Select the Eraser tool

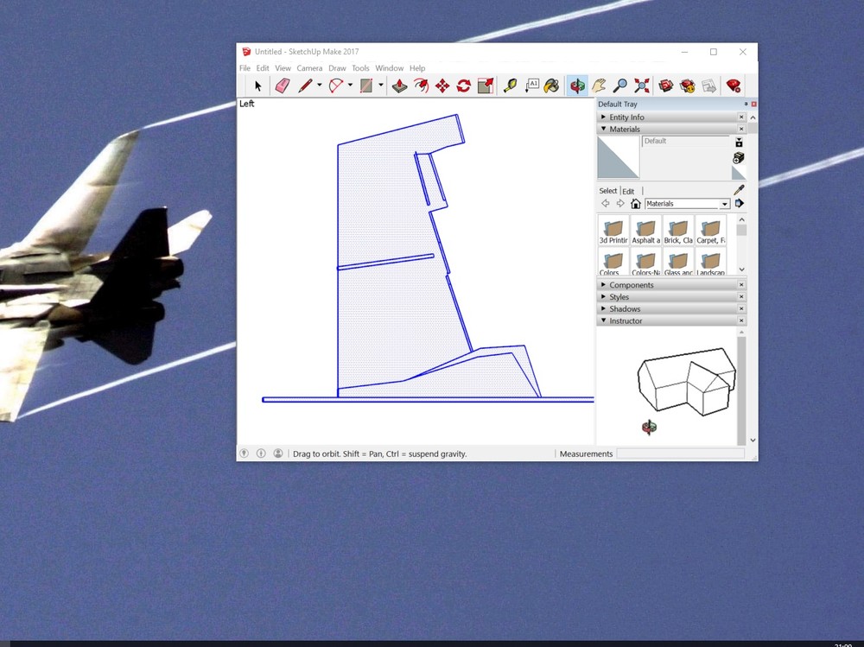(x=282, y=86)
